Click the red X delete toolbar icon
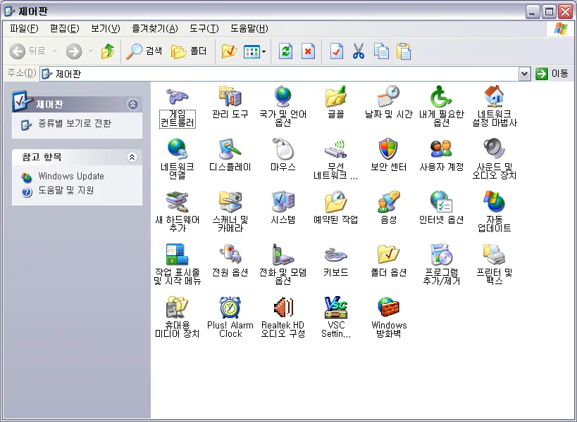Image resolution: width=577 pixels, height=422 pixels. tap(308, 51)
